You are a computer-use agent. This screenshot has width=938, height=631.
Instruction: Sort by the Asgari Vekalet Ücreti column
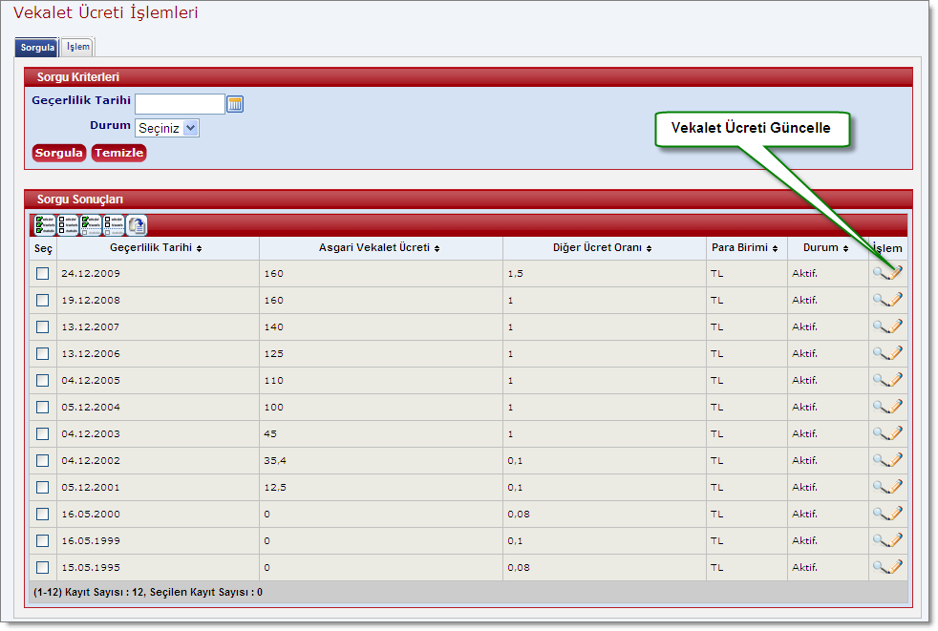coord(379,247)
